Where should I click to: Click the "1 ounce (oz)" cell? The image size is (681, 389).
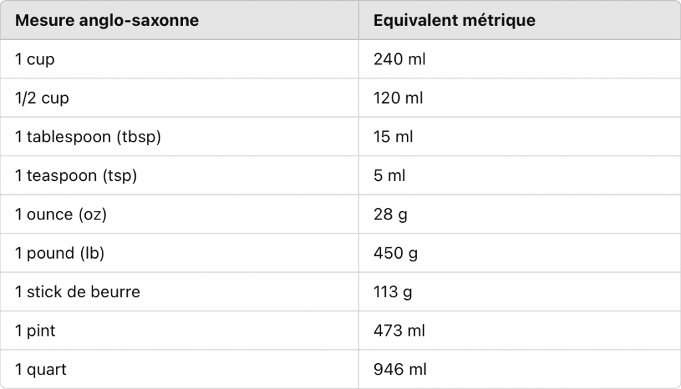[61, 214]
